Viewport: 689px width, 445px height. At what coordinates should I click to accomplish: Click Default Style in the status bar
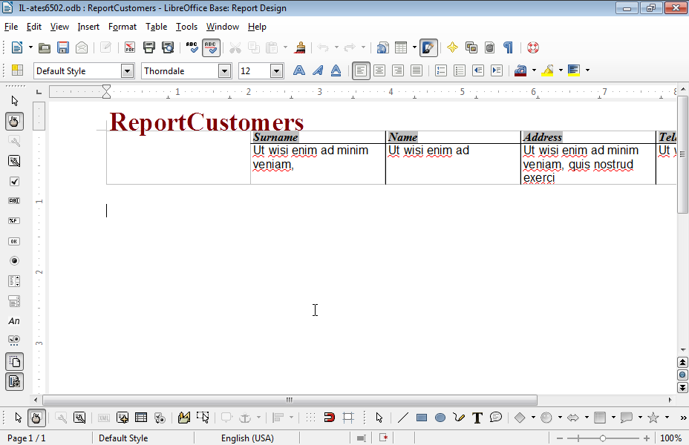coord(123,438)
